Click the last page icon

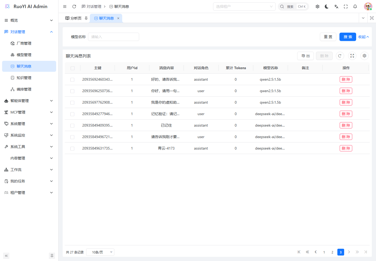[366, 252]
